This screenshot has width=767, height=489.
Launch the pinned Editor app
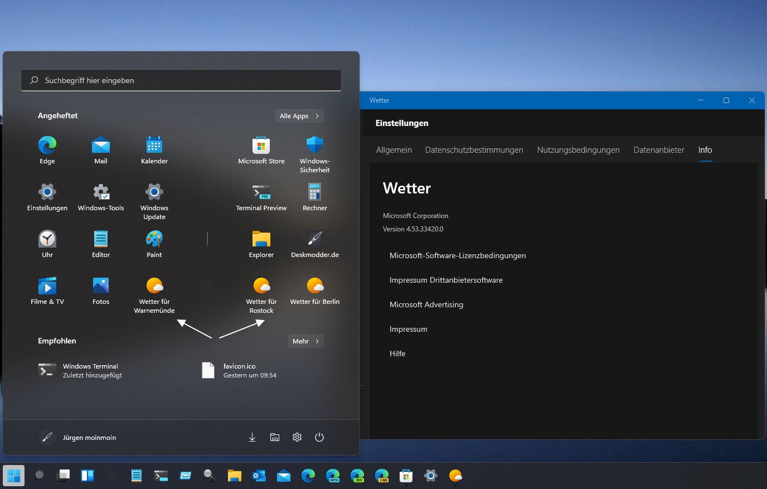[101, 244]
